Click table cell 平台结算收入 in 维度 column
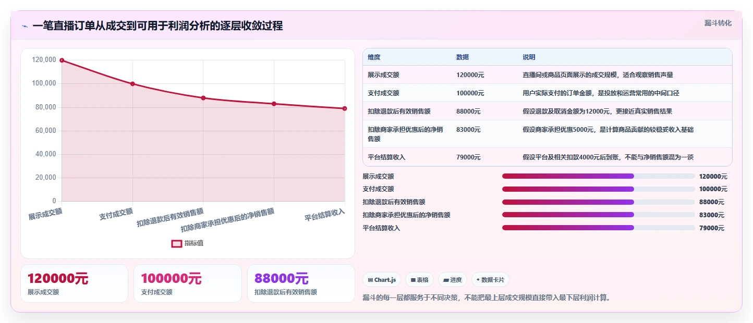Viewport: 753px width, 323px height. click(386, 157)
